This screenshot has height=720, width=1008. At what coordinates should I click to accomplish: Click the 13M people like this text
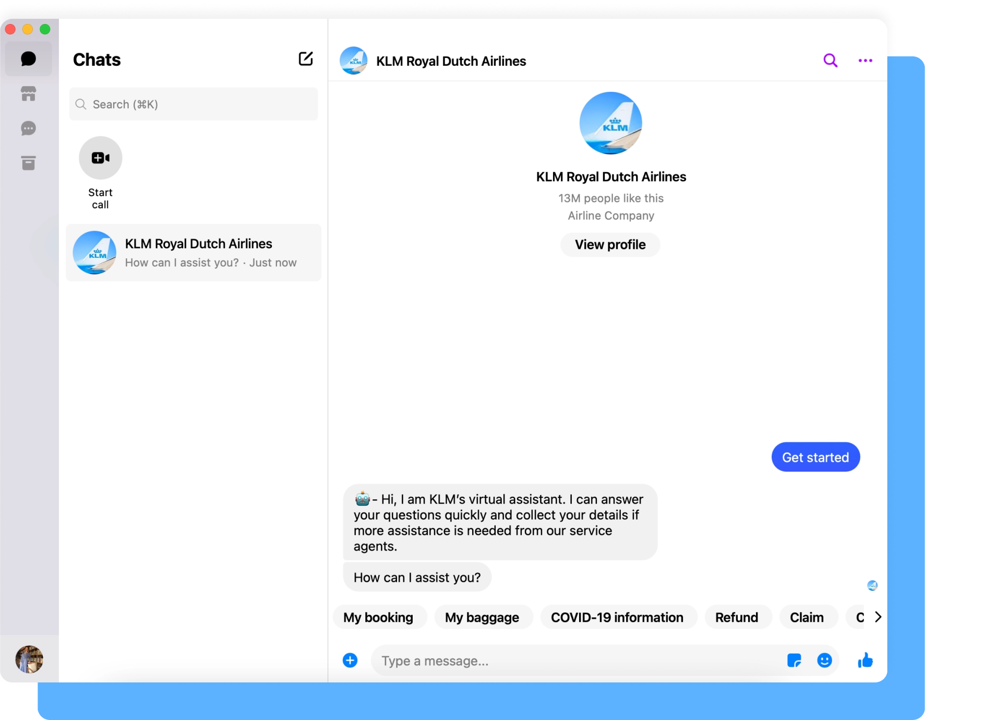click(x=611, y=198)
